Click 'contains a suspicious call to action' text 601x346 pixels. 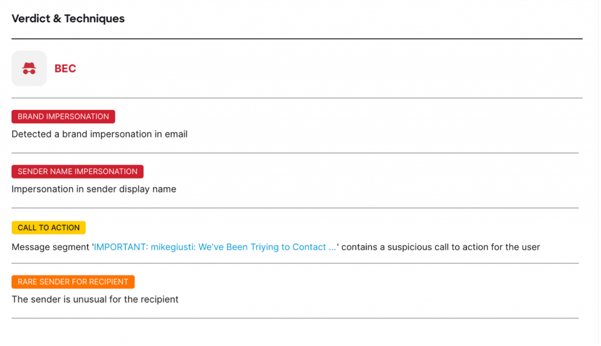pyautogui.click(x=440, y=247)
